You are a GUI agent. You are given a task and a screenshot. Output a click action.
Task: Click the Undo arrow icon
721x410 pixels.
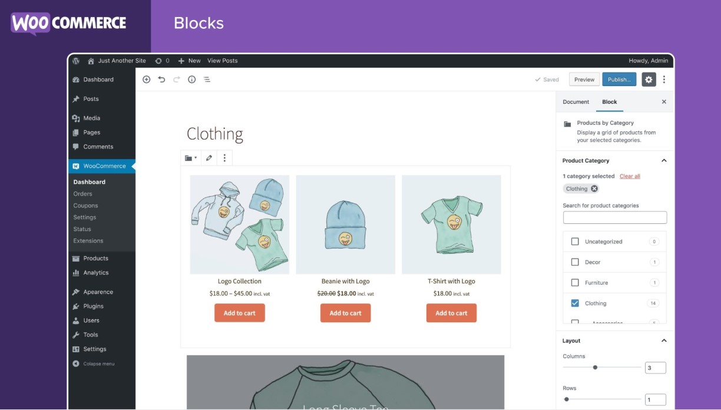(161, 80)
